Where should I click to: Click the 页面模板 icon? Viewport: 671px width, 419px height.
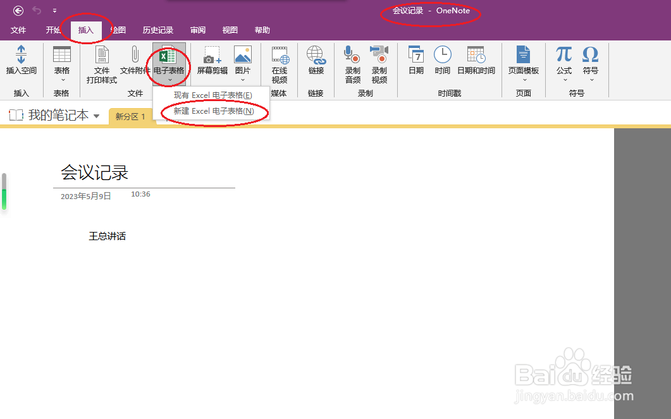coord(523,55)
